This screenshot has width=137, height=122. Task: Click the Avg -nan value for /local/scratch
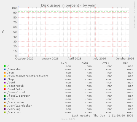point(109,96)
